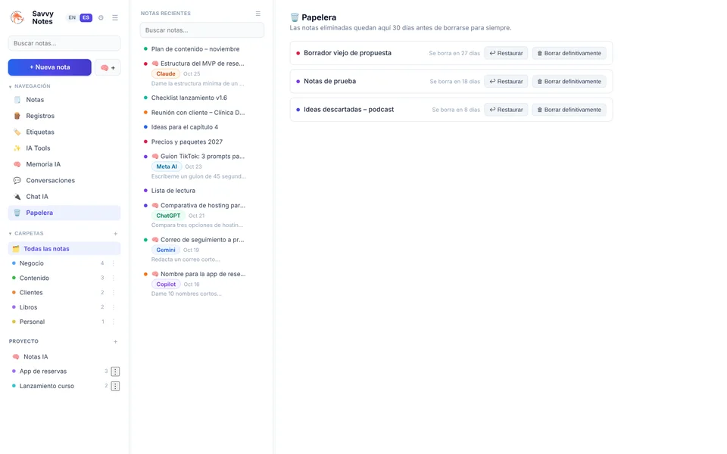Open options menu for Clientes folder
Screen dimensions: 727x454
tap(114, 292)
